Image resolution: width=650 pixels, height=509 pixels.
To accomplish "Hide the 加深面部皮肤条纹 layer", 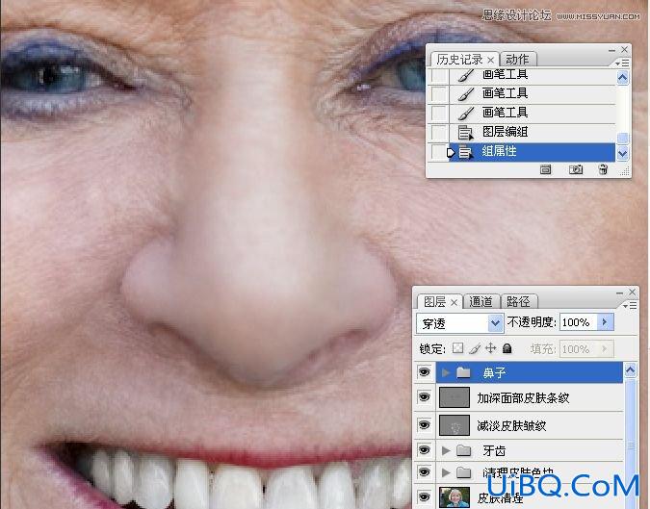I will [x=424, y=397].
